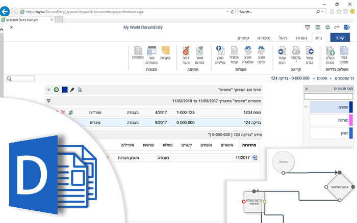Open the קשרים tab

pos(187,145)
